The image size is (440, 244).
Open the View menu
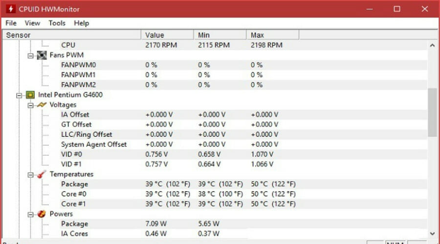pos(32,23)
